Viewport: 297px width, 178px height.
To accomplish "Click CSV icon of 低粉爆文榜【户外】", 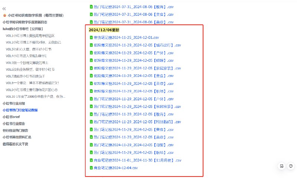I will pos(91,53).
